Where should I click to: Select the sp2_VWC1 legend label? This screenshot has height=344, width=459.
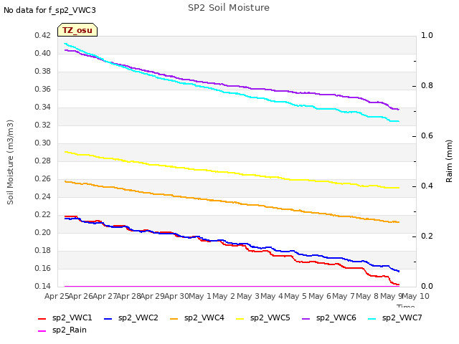[72, 318]
